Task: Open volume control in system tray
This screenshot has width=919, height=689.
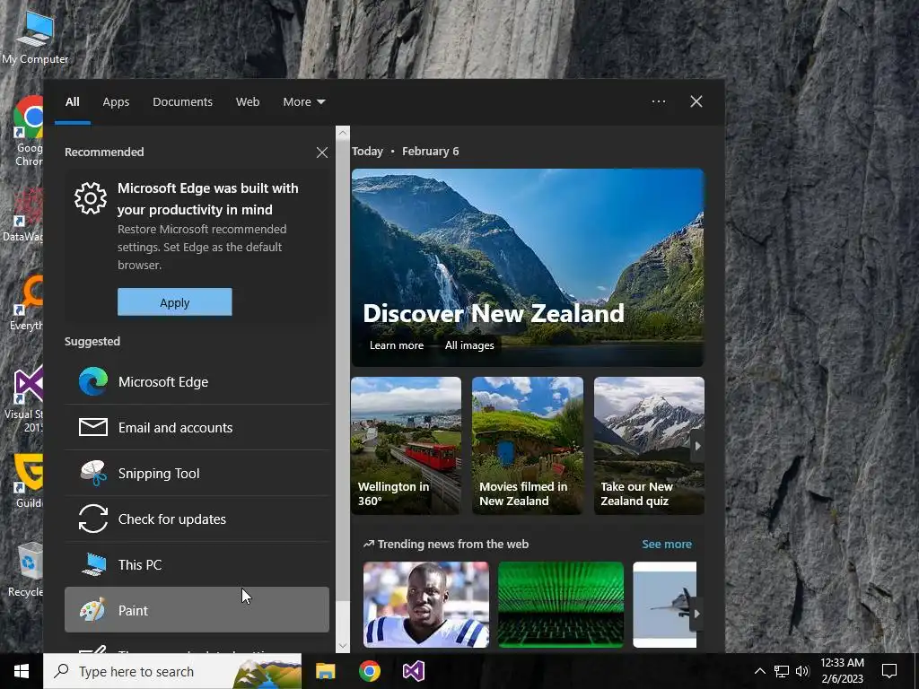Action: (x=803, y=671)
